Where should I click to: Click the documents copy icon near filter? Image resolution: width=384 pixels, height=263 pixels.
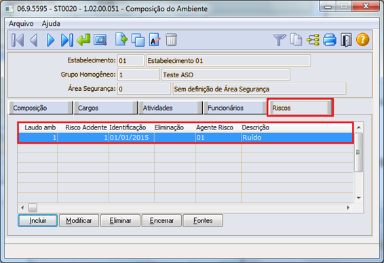coord(296,40)
